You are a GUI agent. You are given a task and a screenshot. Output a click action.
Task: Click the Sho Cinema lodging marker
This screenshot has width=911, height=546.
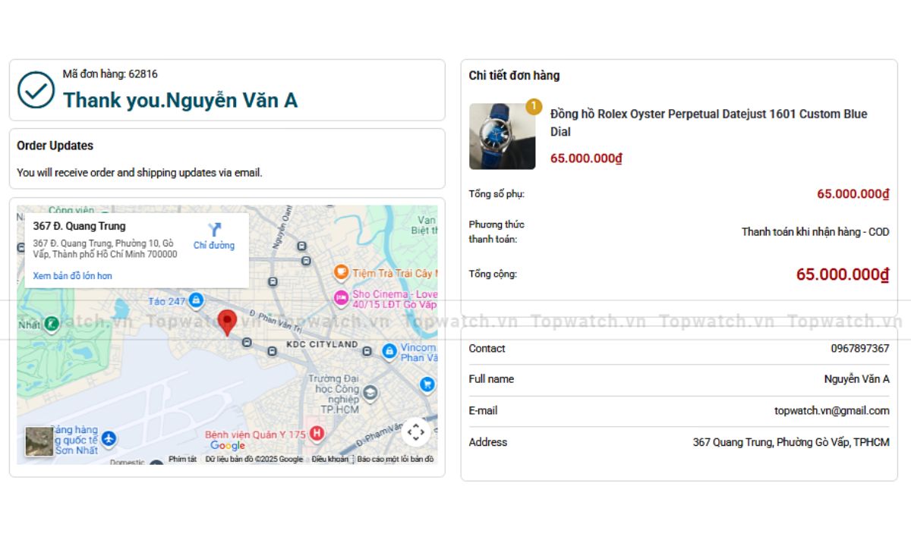tap(341, 297)
